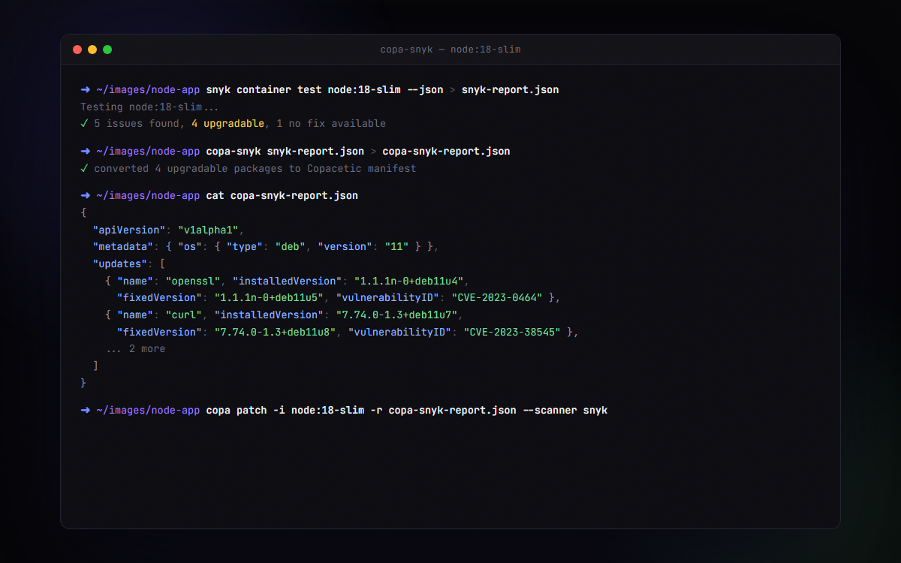Click the "Testing node:18-slim..." output line
The height and width of the screenshot is (563, 901).
(x=150, y=107)
